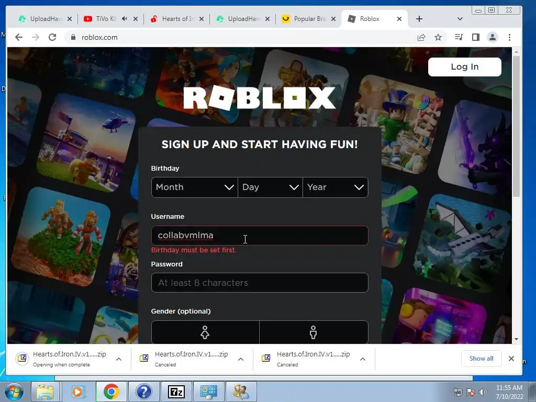The width and height of the screenshot is (536, 402).
Task: Close the downloads bar
Action: pyautogui.click(x=511, y=358)
